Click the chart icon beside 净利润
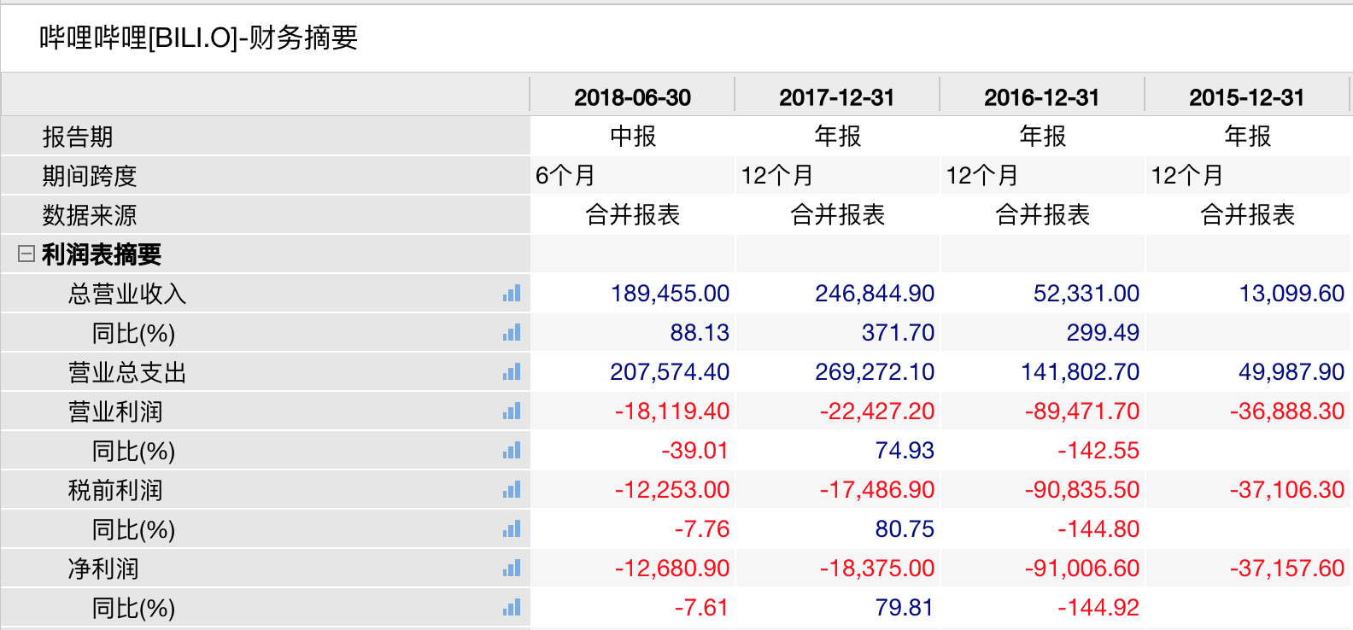Screen dimensions: 1353x630 [x=512, y=569]
